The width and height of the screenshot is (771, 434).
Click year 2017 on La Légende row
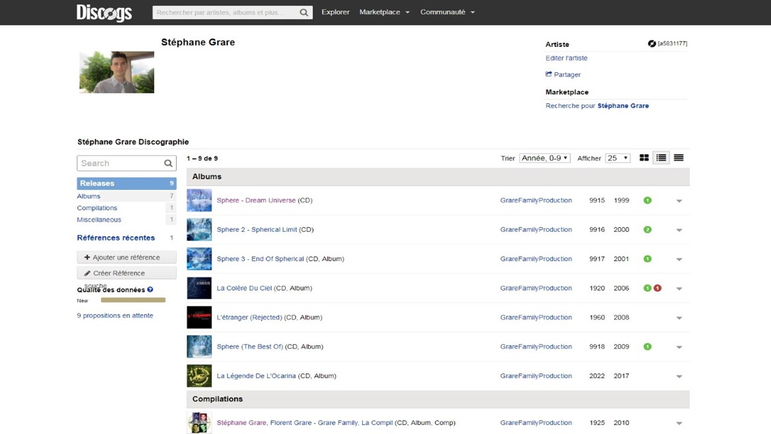(622, 376)
